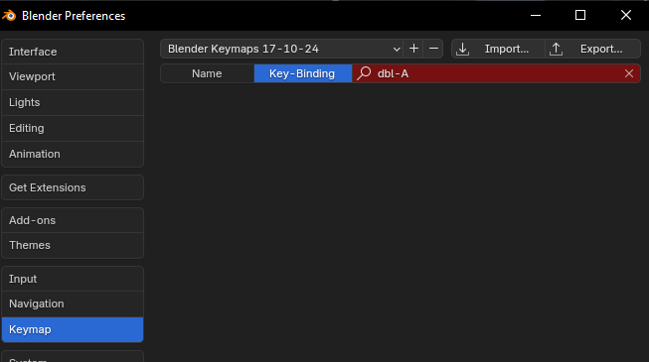Minimize the Blender Preferences window
Viewport: 649px width, 362px height.
click(x=536, y=15)
